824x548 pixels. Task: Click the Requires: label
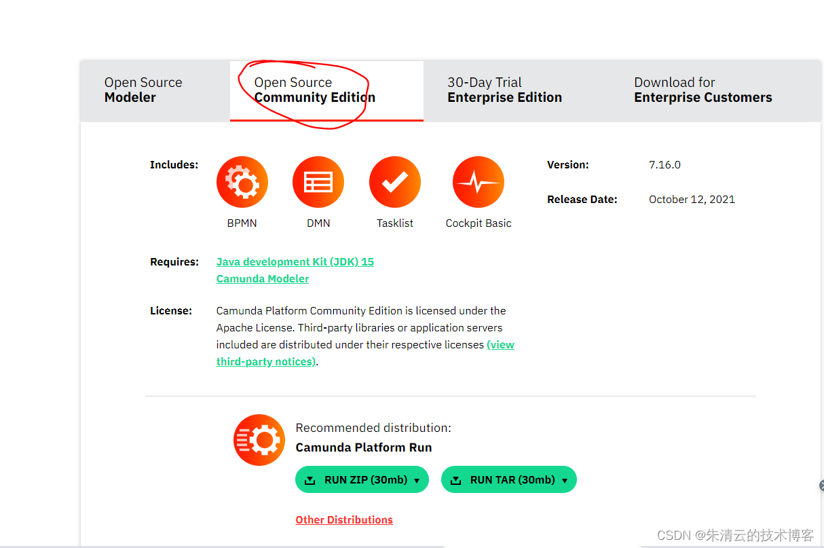tap(174, 261)
